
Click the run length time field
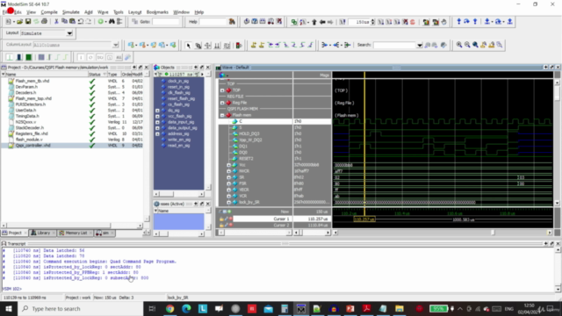point(359,22)
